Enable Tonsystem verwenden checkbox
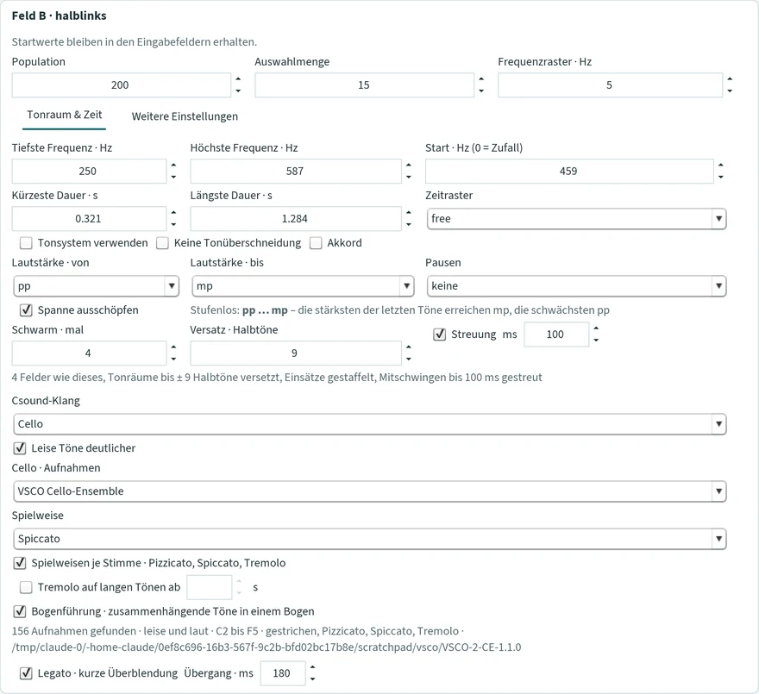This screenshot has width=759, height=694. [26, 243]
